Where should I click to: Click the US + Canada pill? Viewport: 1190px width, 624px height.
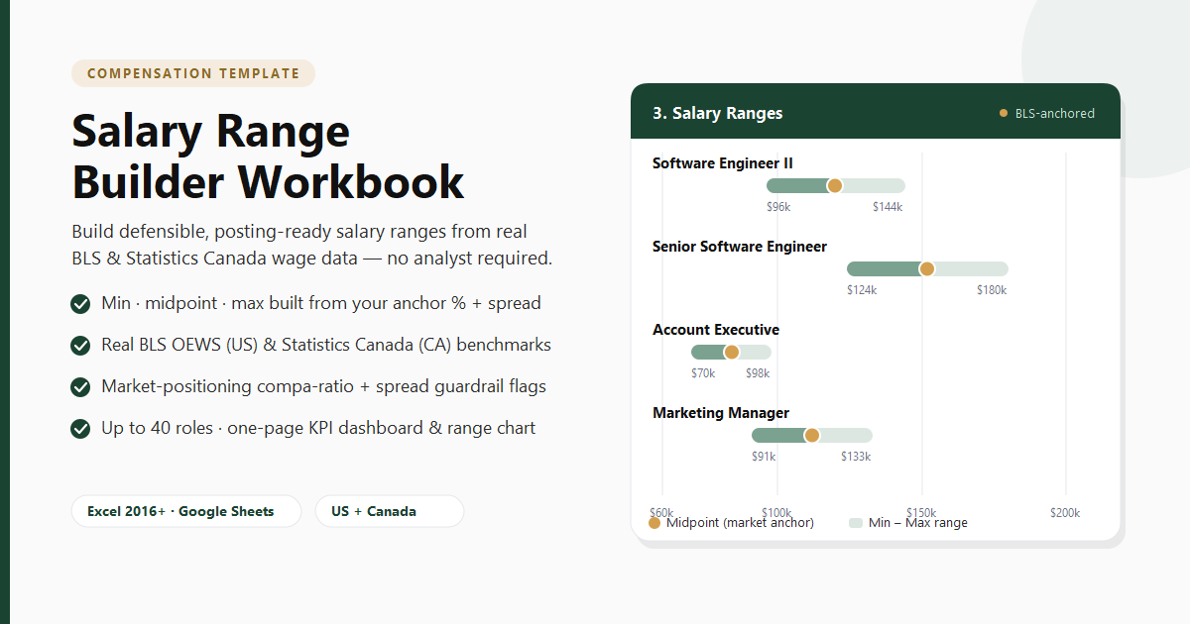[x=390, y=511]
